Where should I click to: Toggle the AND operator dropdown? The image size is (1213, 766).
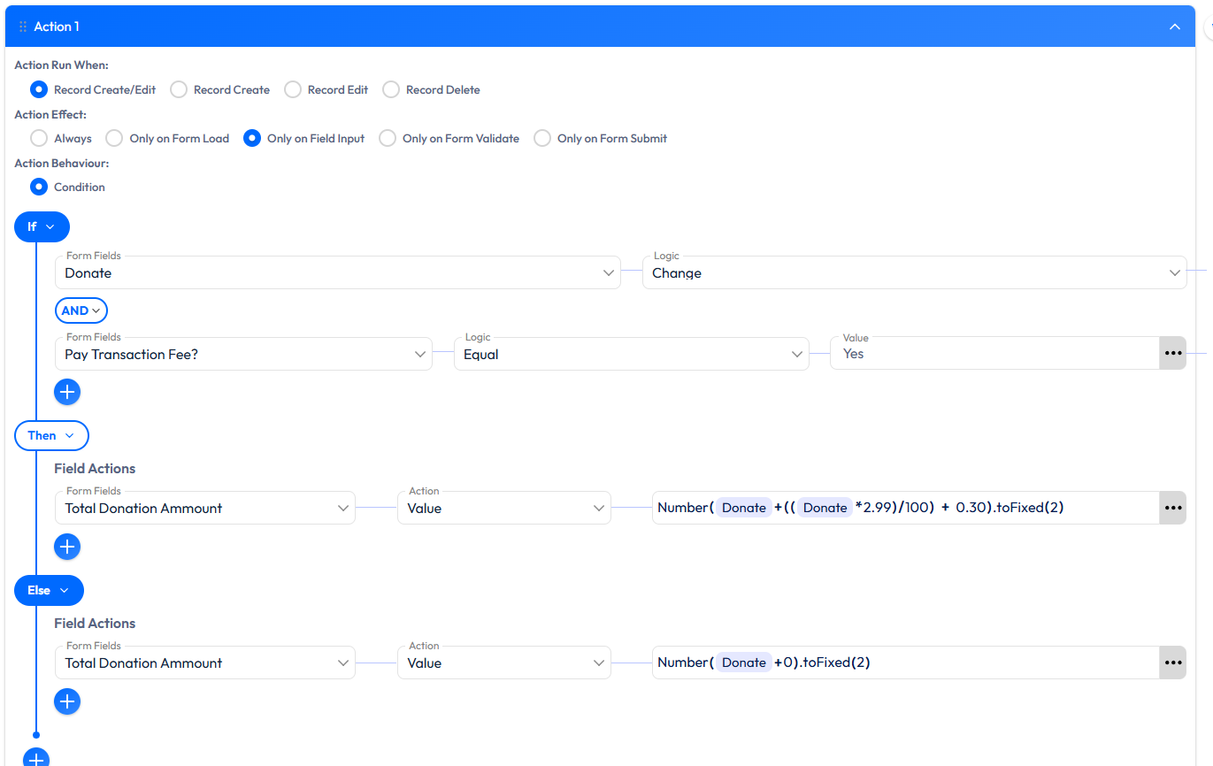coord(81,310)
